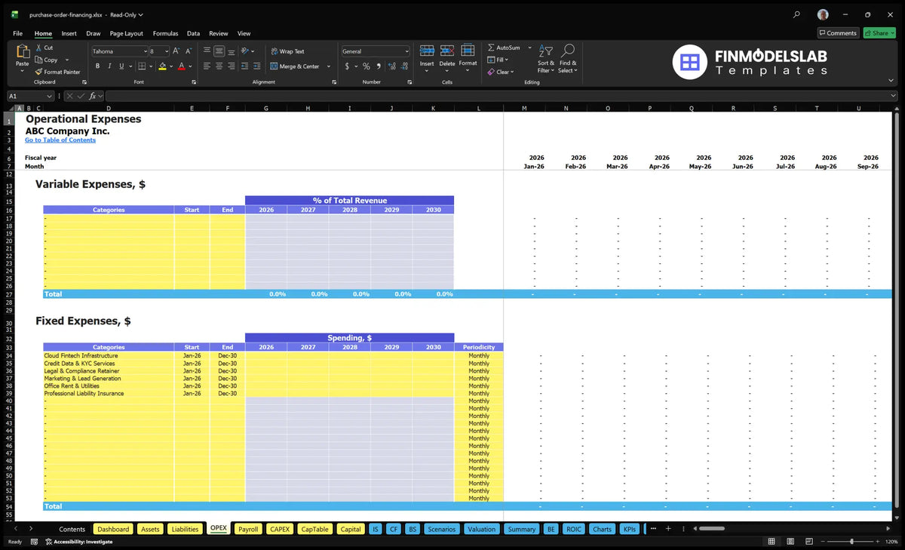
Task: Switch to the Formulas ribbon tab
Action: point(165,33)
